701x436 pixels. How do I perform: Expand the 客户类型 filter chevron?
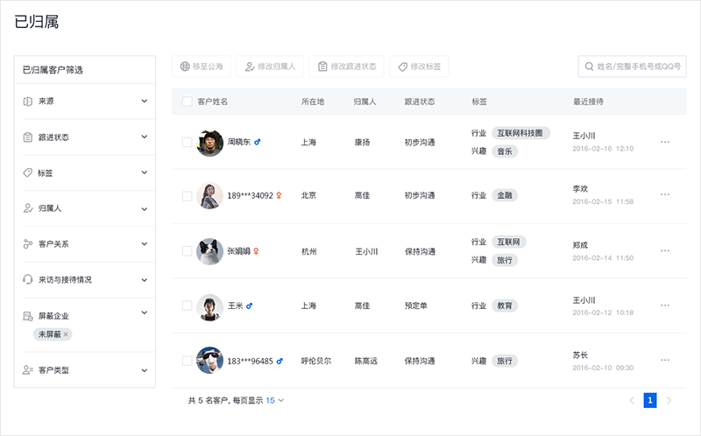[x=145, y=370]
